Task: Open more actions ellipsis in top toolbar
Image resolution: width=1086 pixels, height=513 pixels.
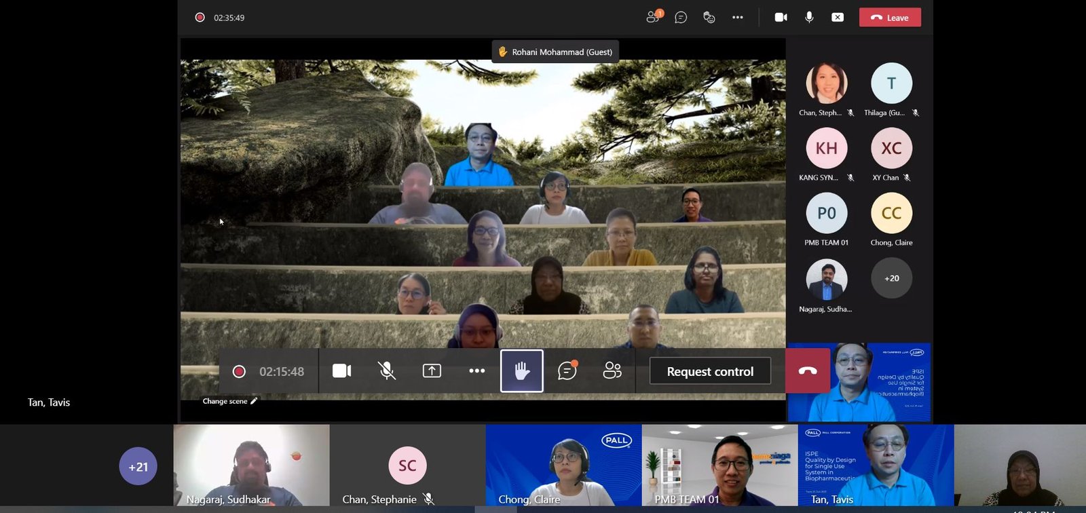Action: pyautogui.click(x=737, y=17)
